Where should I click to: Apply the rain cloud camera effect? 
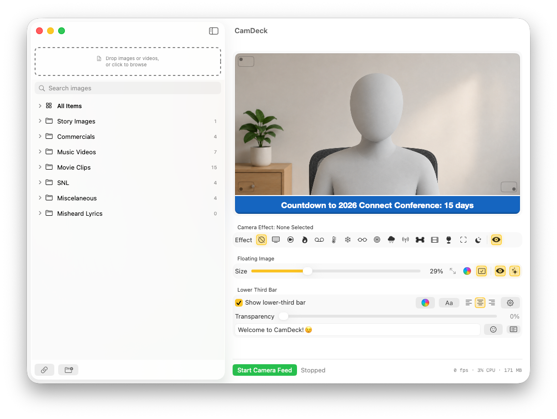click(x=391, y=240)
